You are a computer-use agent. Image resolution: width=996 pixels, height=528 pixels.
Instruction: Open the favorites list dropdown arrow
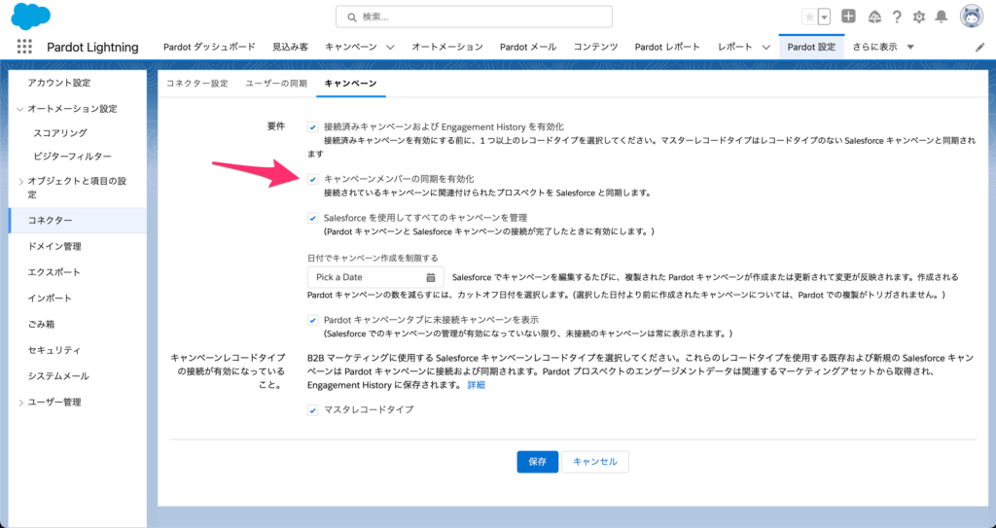coord(824,18)
